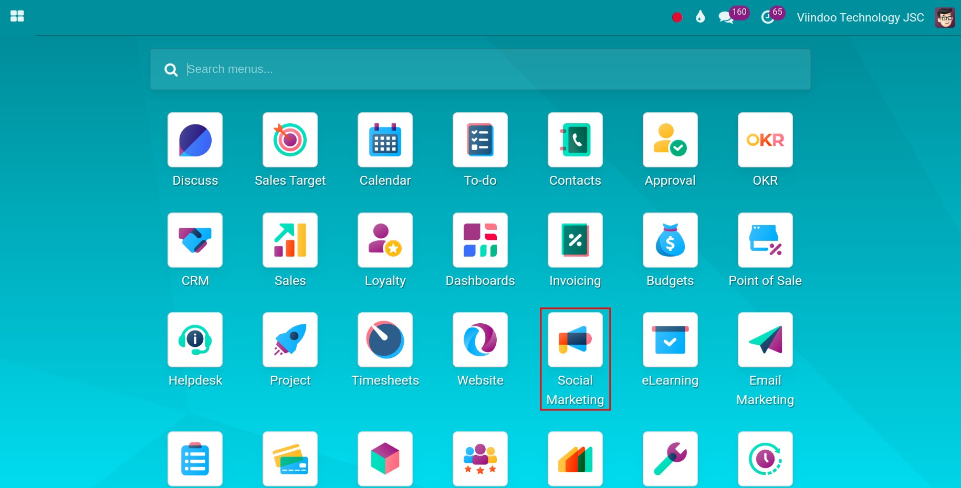Image resolution: width=961 pixels, height=488 pixels.
Task: Open the Social Marketing app
Action: tap(575, 340)
